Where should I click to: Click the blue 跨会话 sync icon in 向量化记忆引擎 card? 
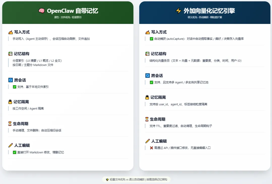147,76
